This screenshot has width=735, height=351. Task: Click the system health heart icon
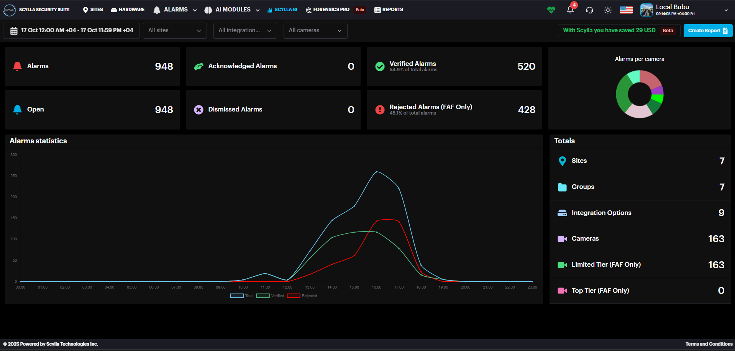(x=551, y=10)
